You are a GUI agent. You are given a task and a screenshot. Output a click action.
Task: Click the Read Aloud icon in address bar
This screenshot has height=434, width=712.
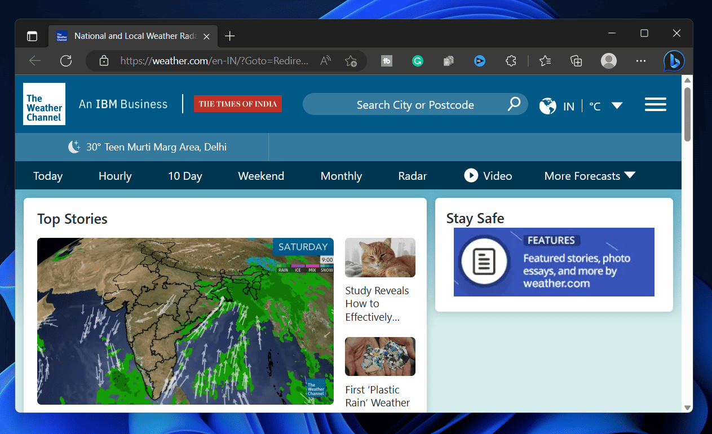pos(325,61)
